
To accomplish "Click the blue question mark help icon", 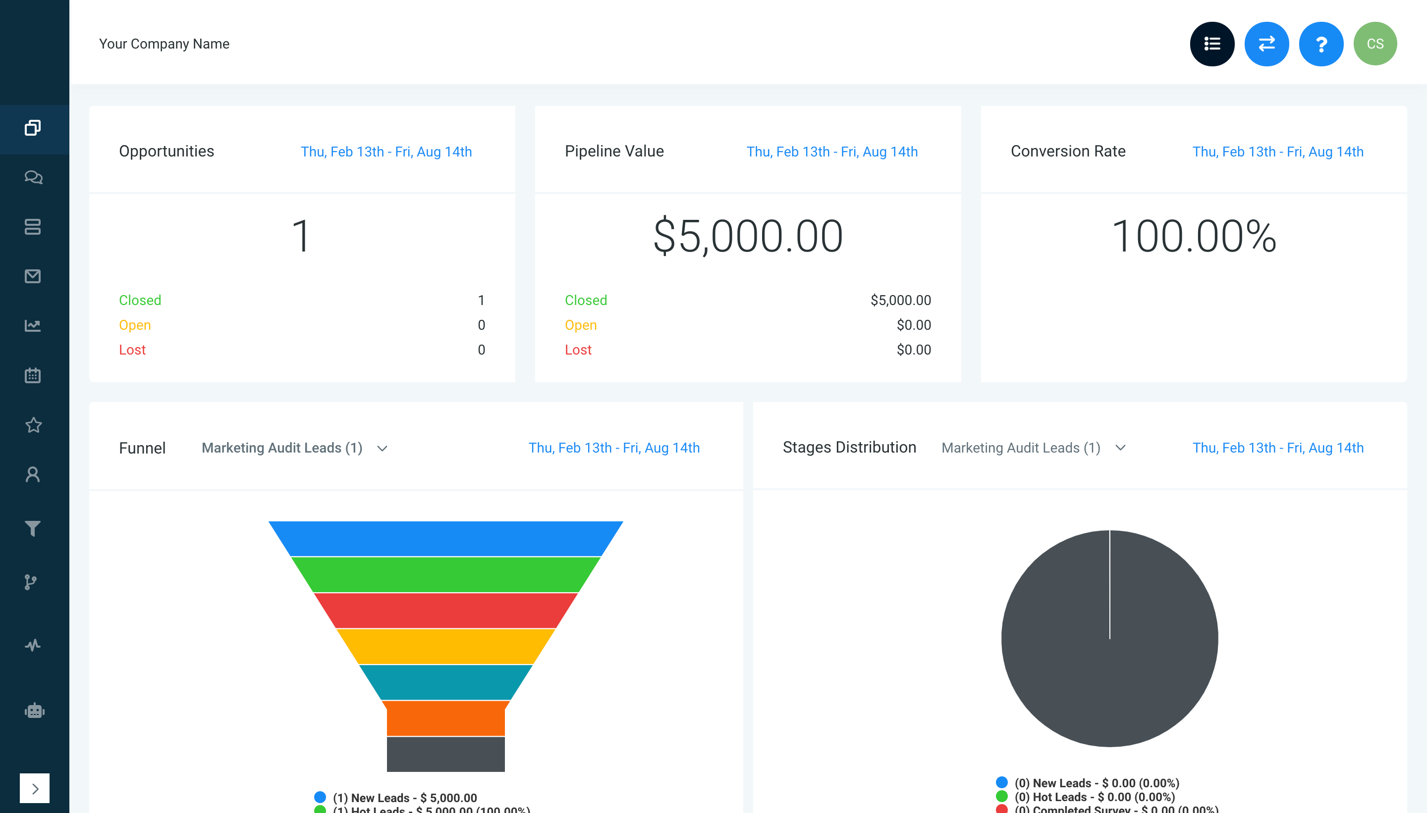I will point(1321,44).
